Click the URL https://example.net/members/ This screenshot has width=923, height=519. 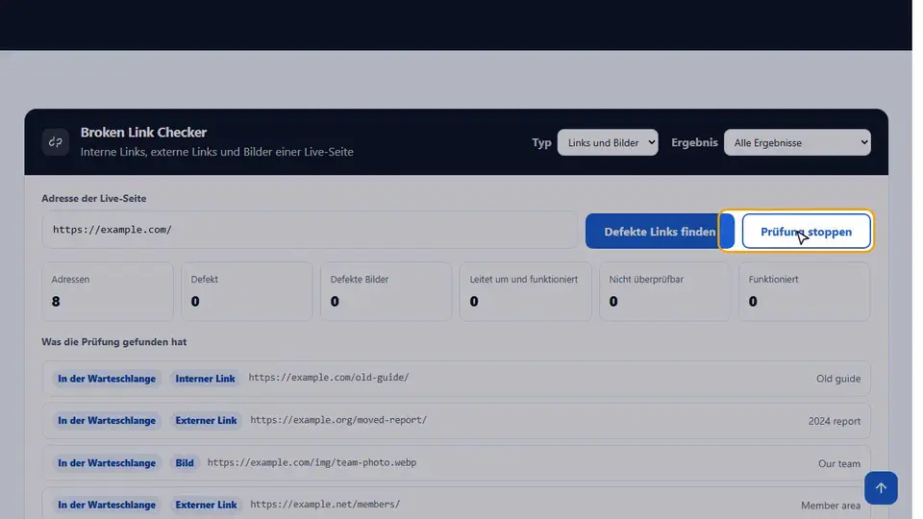click(325, 505)
